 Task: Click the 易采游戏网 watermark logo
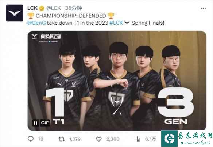187,139
